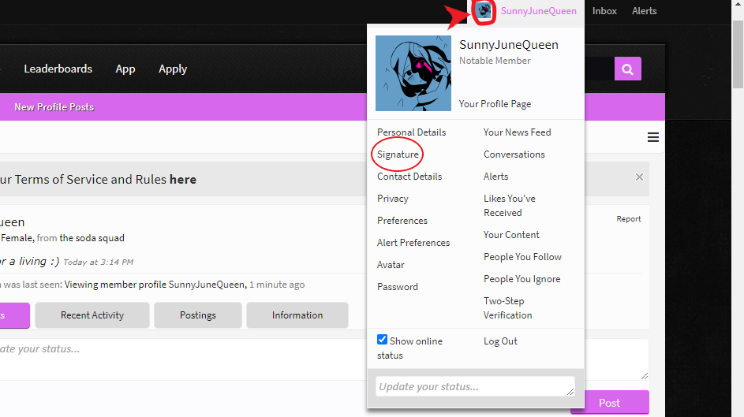
Task: Open the Inbox menu
Action: [604, 11]
